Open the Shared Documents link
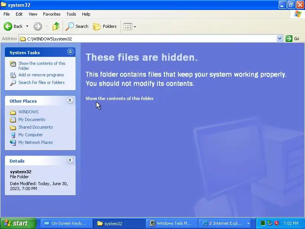 pos(35,127)
